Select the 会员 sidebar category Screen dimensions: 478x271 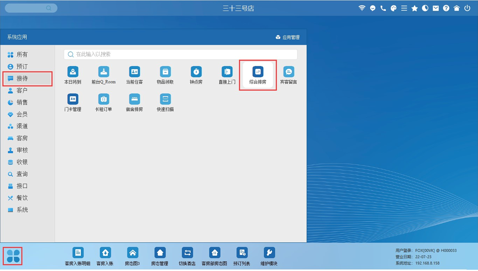pyautogui.click(x=22, y=114)
